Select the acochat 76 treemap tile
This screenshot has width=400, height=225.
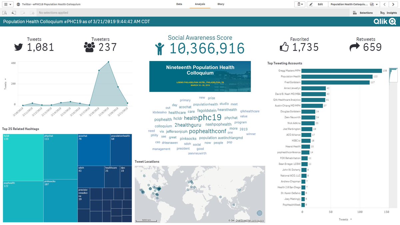tap(94, 150)
